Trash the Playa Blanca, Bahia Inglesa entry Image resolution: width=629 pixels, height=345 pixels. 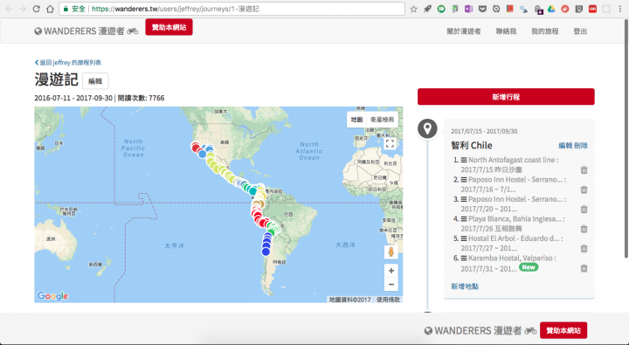pyautogui.click(x=584, y=229)
